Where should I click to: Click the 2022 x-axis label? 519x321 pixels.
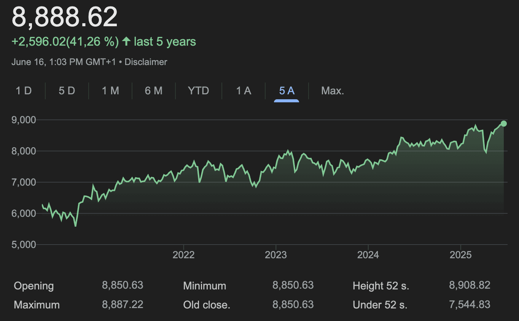click(x=183, y=255)
